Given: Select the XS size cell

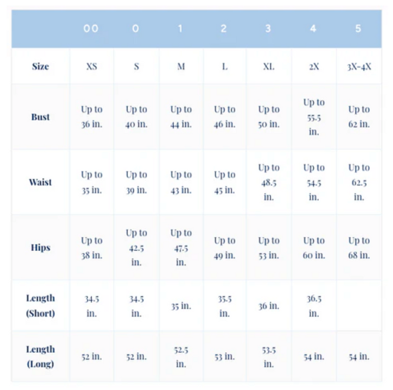Looking at the screenshot, I should tap(92, 67).
